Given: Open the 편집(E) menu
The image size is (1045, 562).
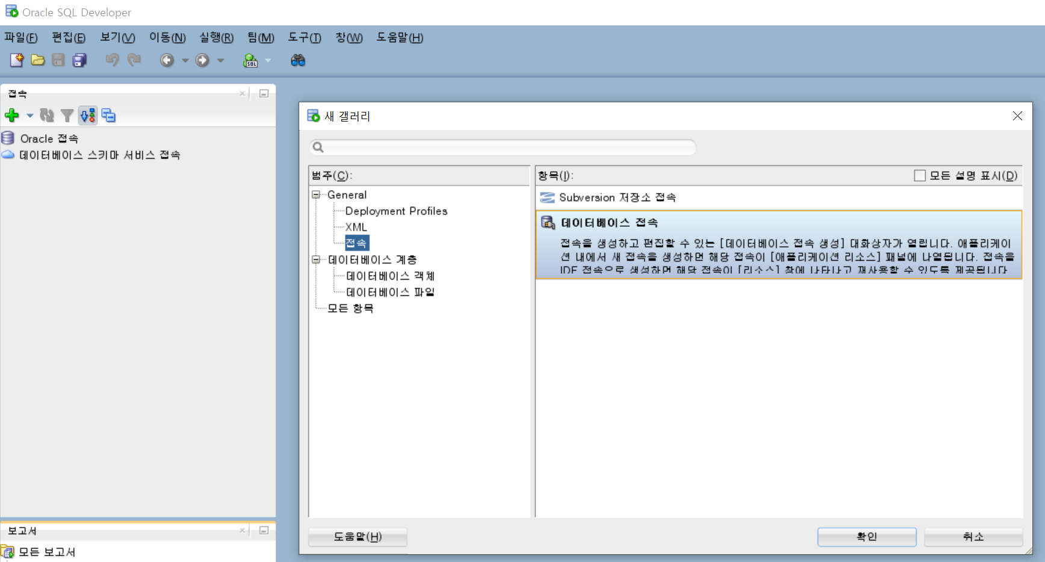Looking at the screenshot, I should [x=69, y=37].
